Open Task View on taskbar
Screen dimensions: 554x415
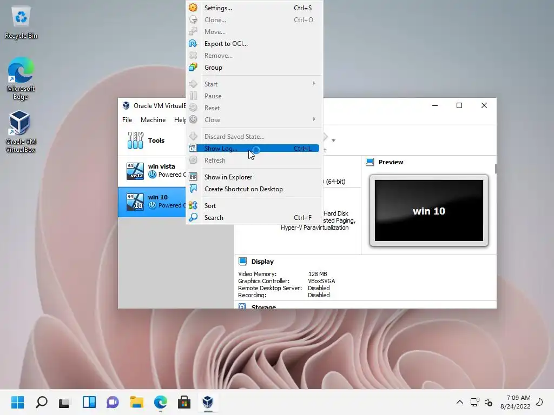[65, 402]
